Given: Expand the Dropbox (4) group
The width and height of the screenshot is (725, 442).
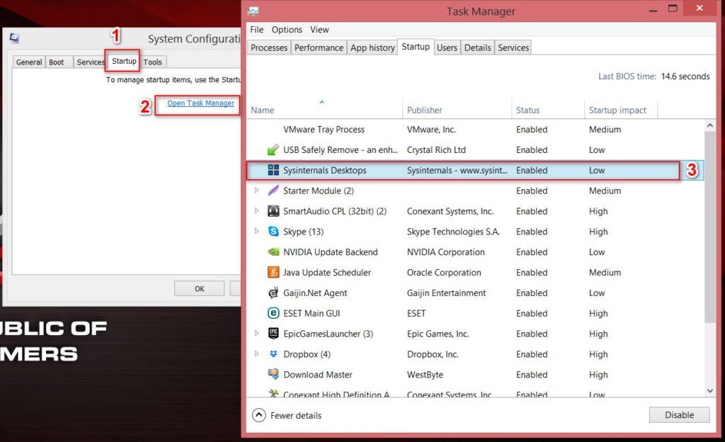Looking at the screenshot, I should [x=256, y=353].
